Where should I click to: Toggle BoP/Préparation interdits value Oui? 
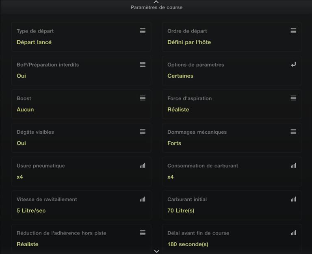[x=22, y=76]
